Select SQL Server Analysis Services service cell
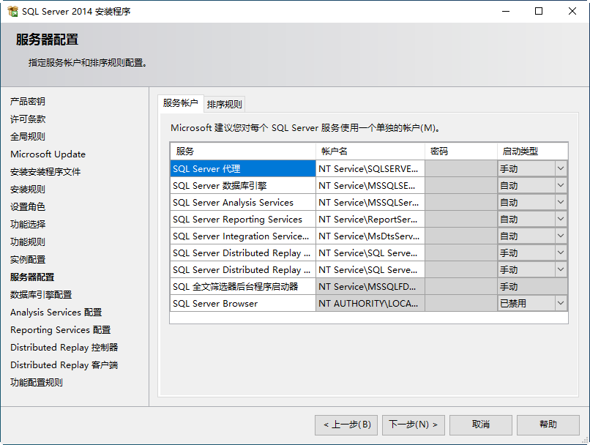590x445 pixels. 243,203
